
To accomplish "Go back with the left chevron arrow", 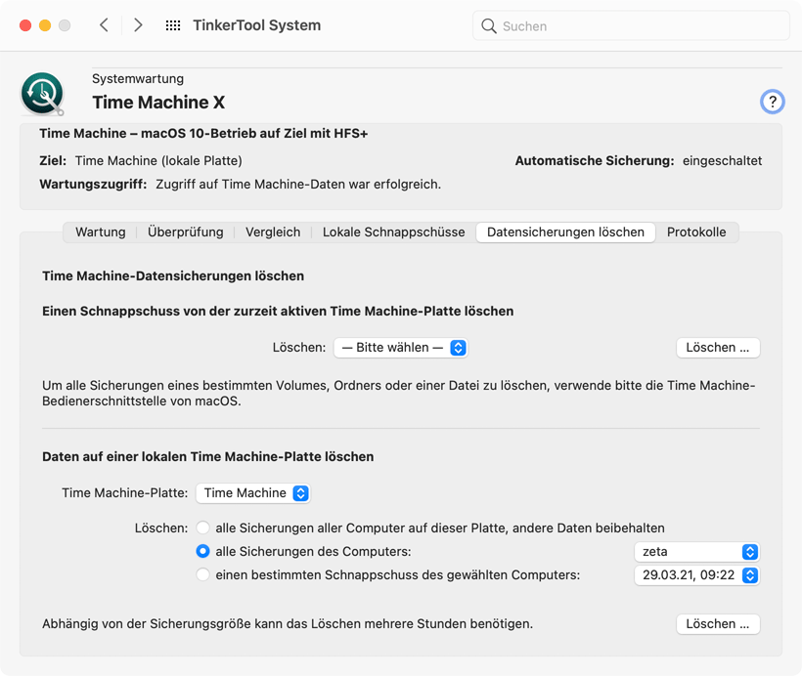I will click(104, 25).
